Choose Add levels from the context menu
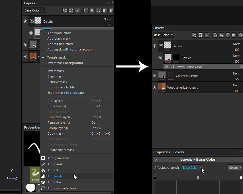 tap(55, 176)
